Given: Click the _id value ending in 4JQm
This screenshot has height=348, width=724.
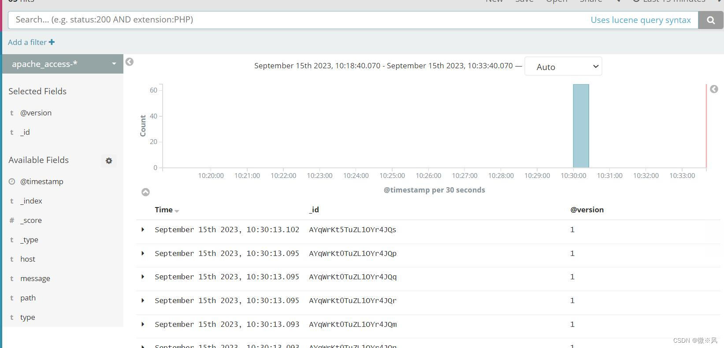Looking at the screenshot, I should point(353,324).
